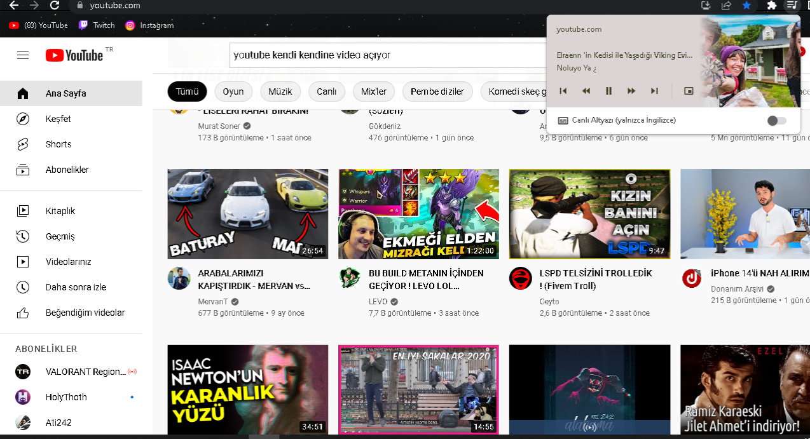
Task: Open the Instagram bookmark
Action: coord(149,25)
